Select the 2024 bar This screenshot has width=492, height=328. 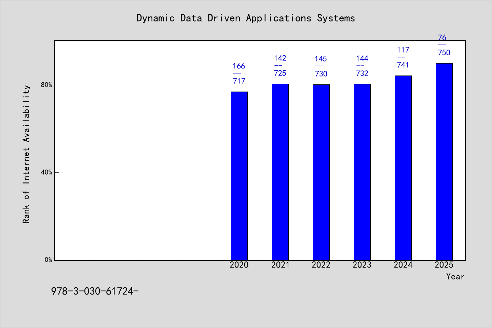click(403, 168)
